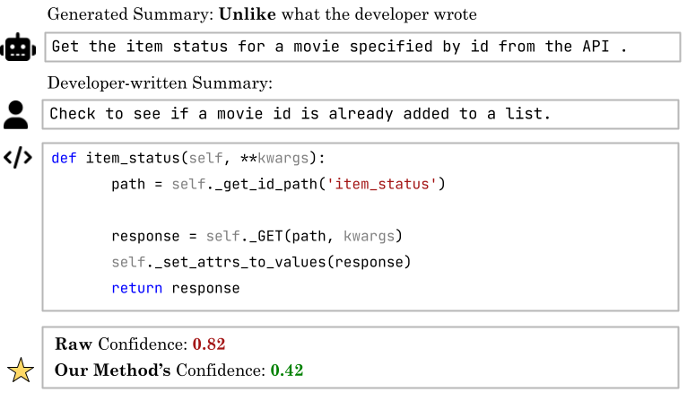The height and width of the screenshot is (401, 687).
Task: Click the "Raw Confidence:" label
Action: tap(121, 344)
